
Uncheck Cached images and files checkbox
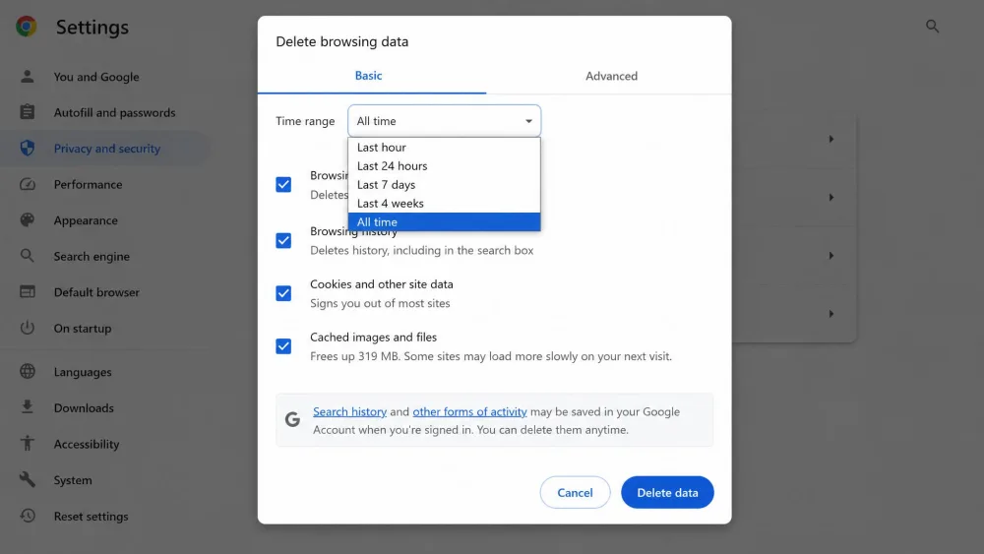[x=283, y=346]
